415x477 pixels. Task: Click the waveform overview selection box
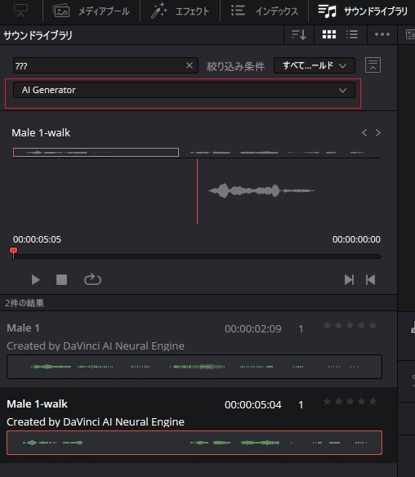pos(96,152)
